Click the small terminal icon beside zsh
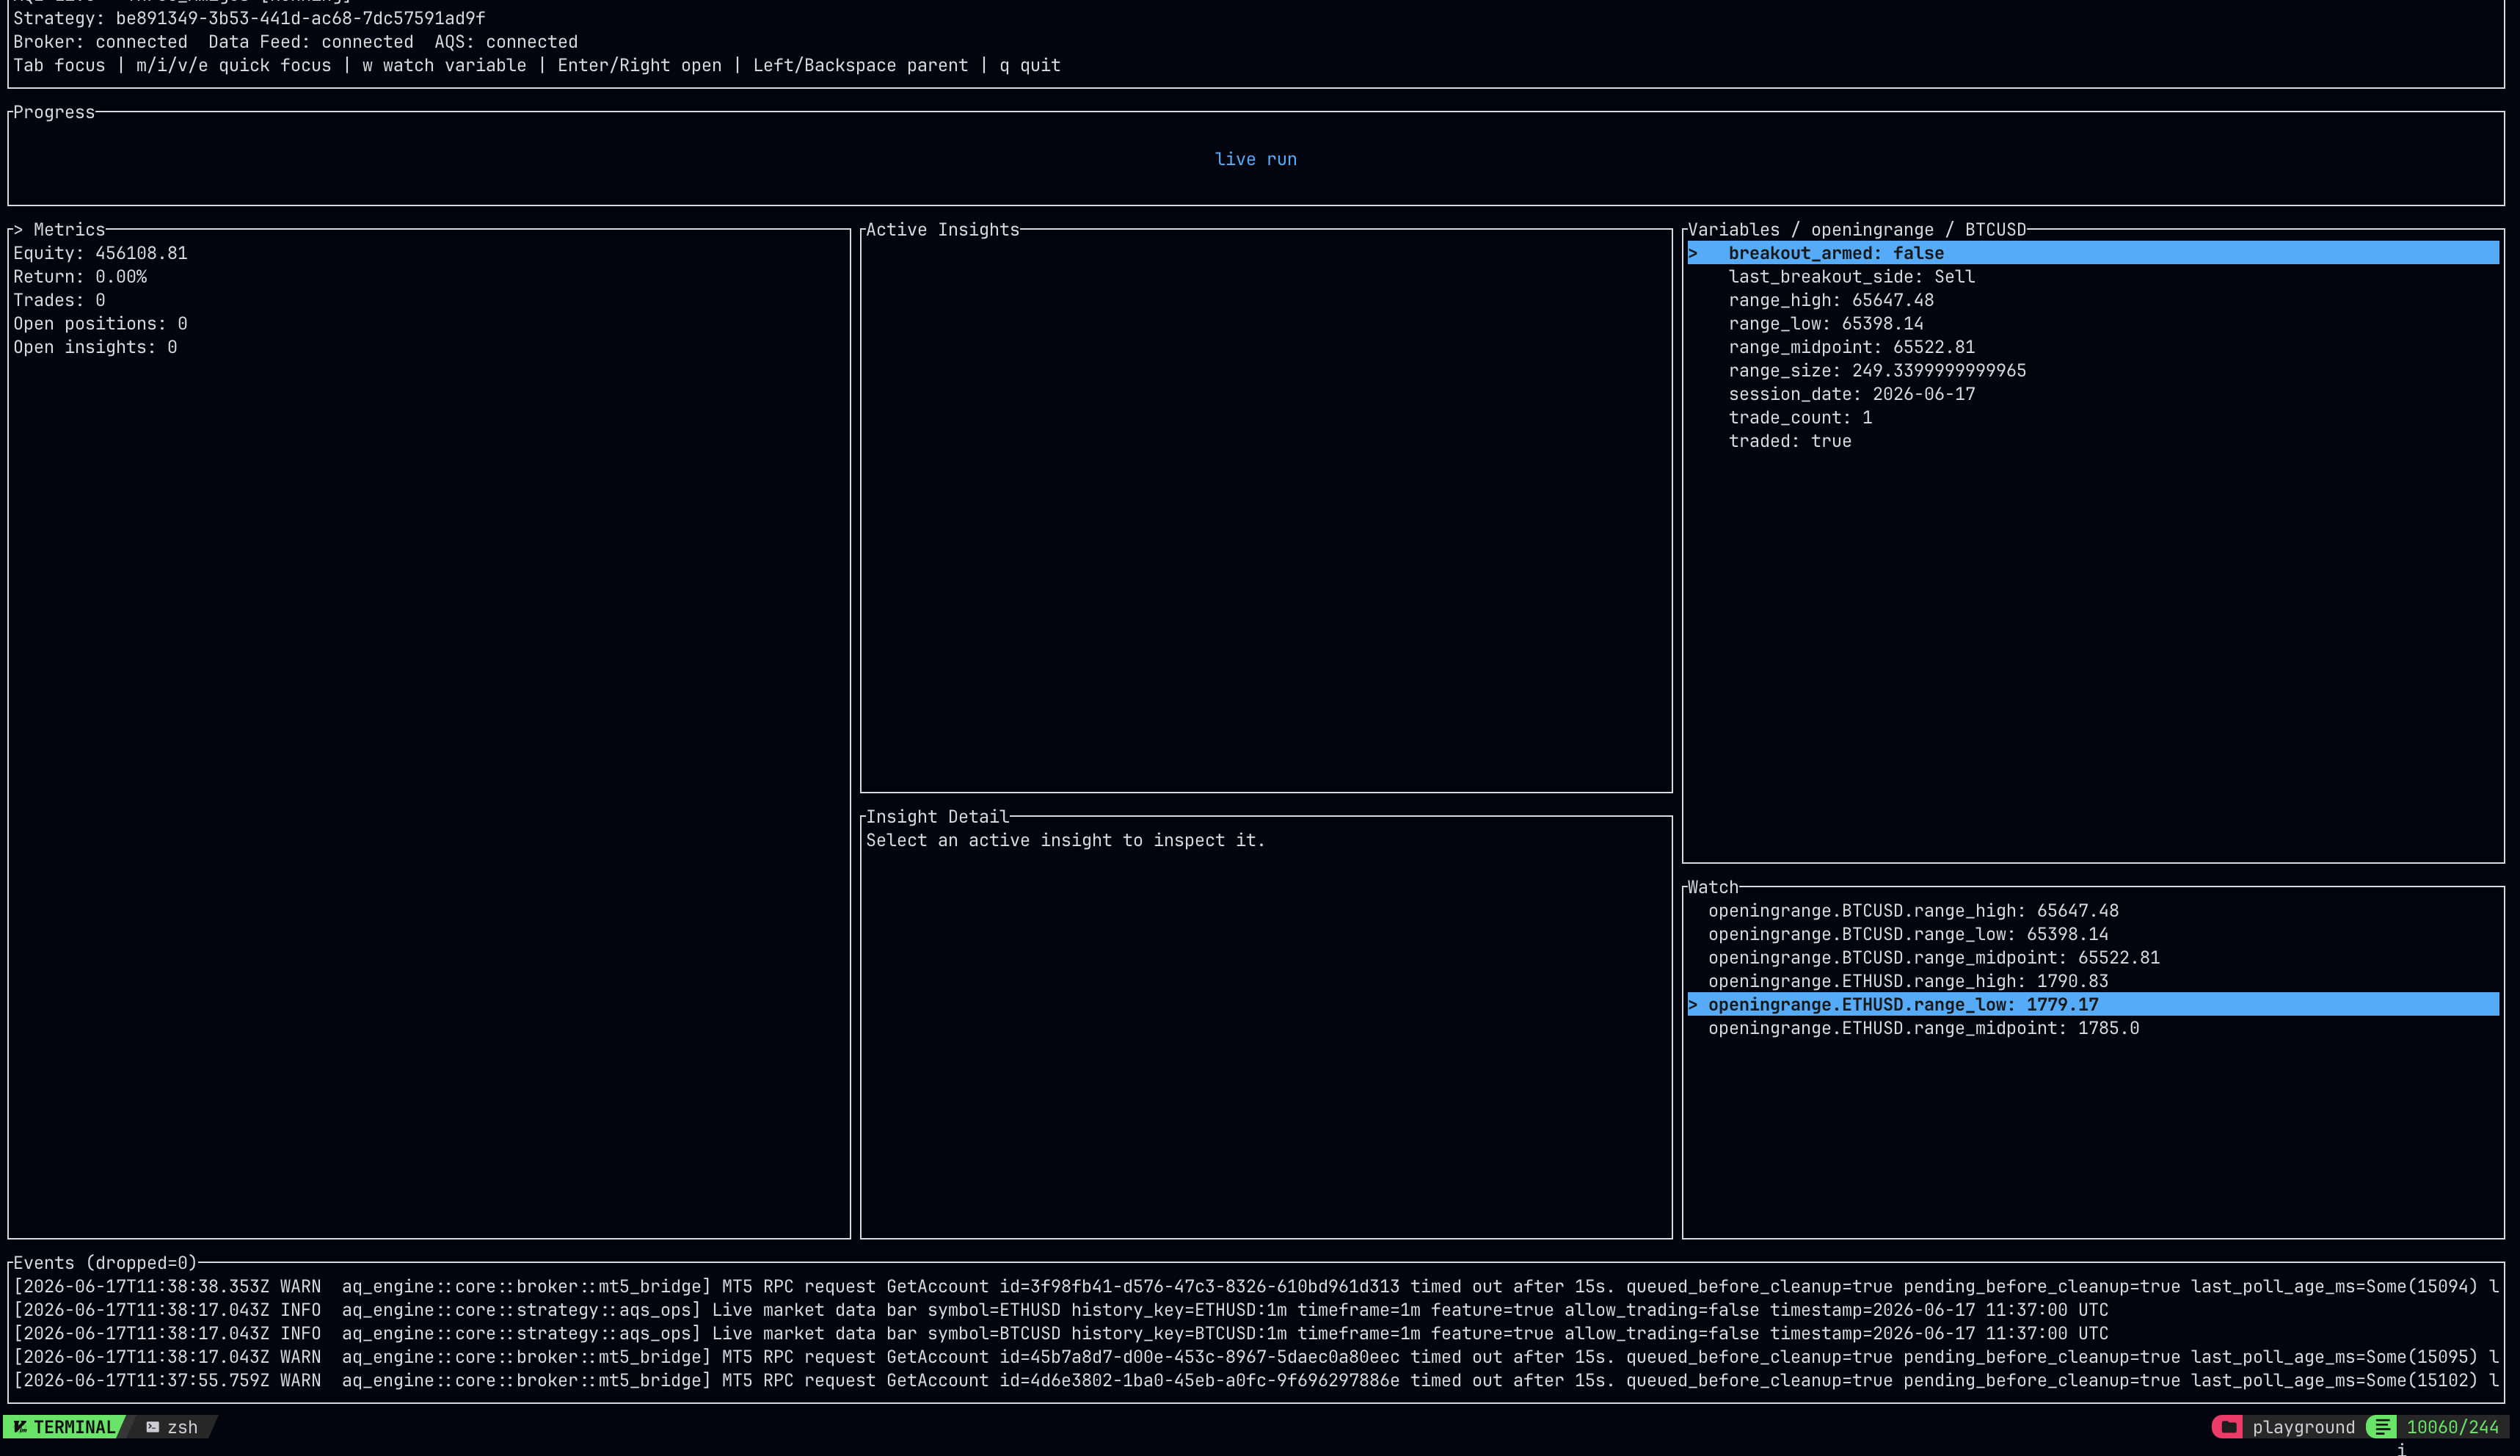 tap(153, 1427)
